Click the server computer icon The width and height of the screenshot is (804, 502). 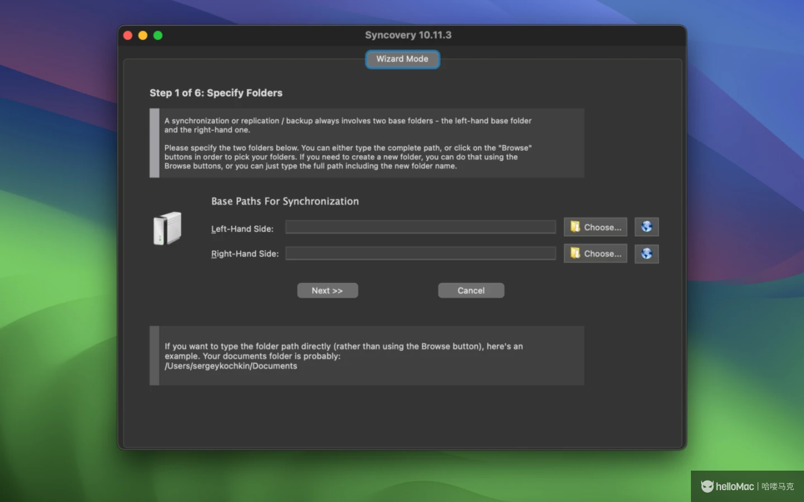pos(167,228)
